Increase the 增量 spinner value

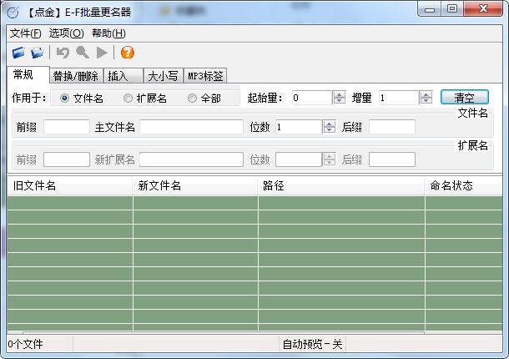click(426, 94)
